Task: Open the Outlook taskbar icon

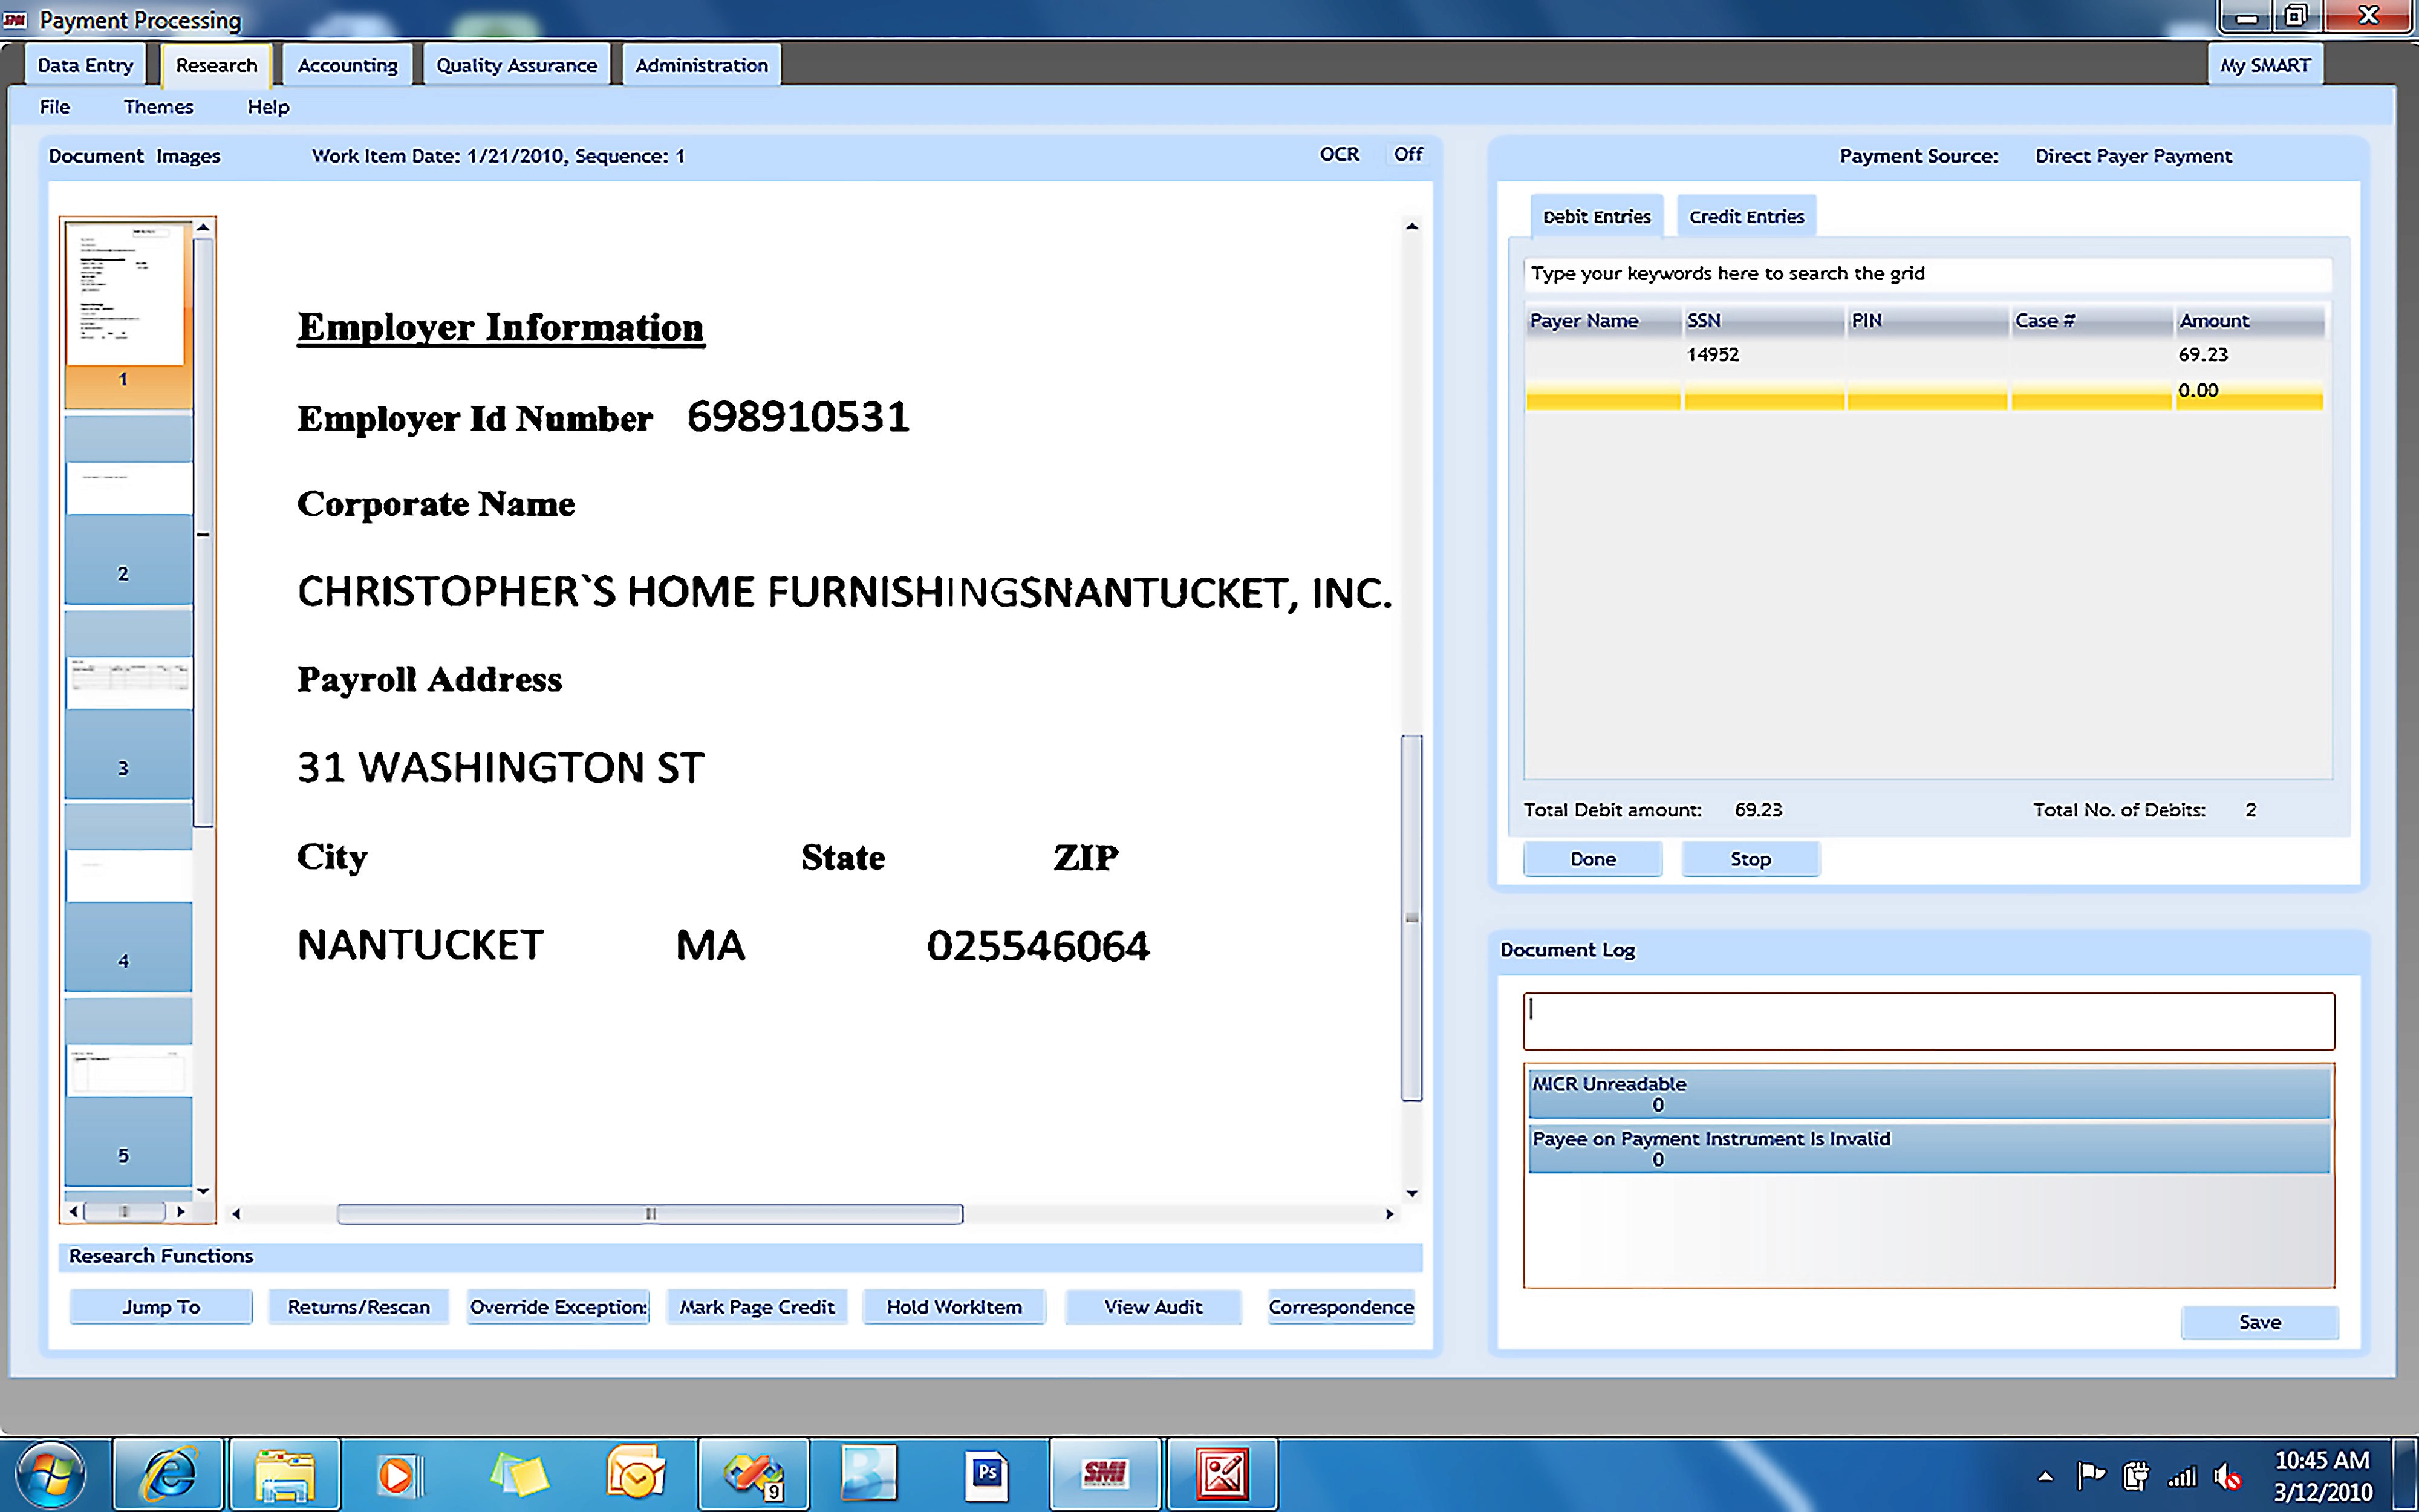Action: click(x=636, y=1474)
